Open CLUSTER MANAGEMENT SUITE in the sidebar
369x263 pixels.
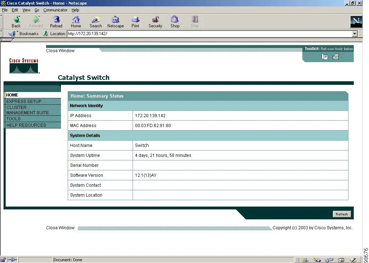(33, 110)
